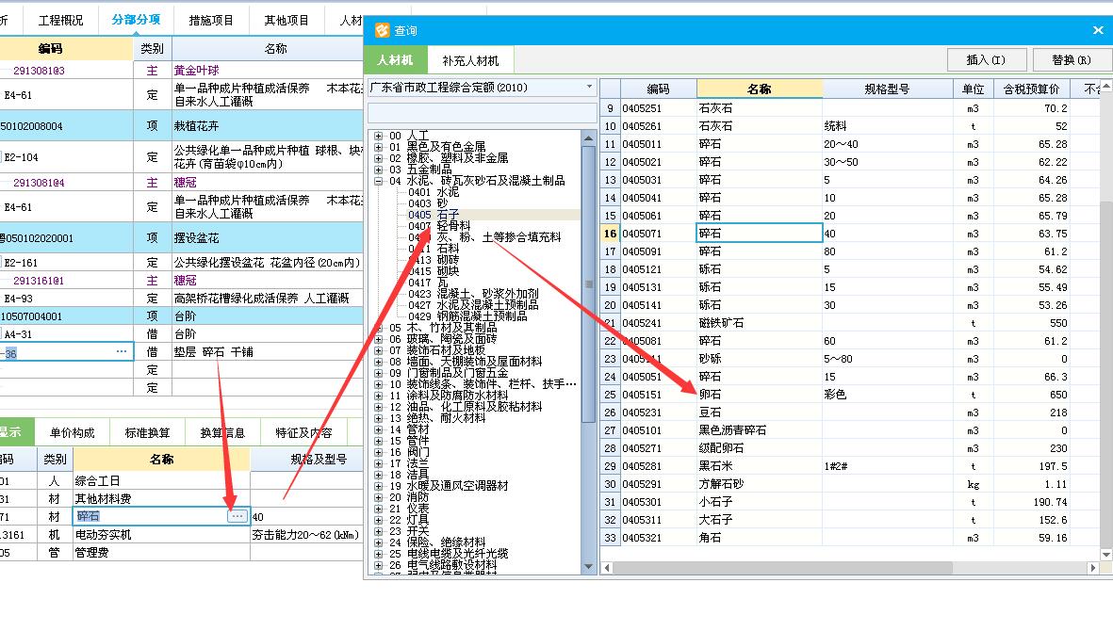This screenshot has height=631, width=1113.
Task: Close the 查询 dialog
Action: click(1098, 30)
